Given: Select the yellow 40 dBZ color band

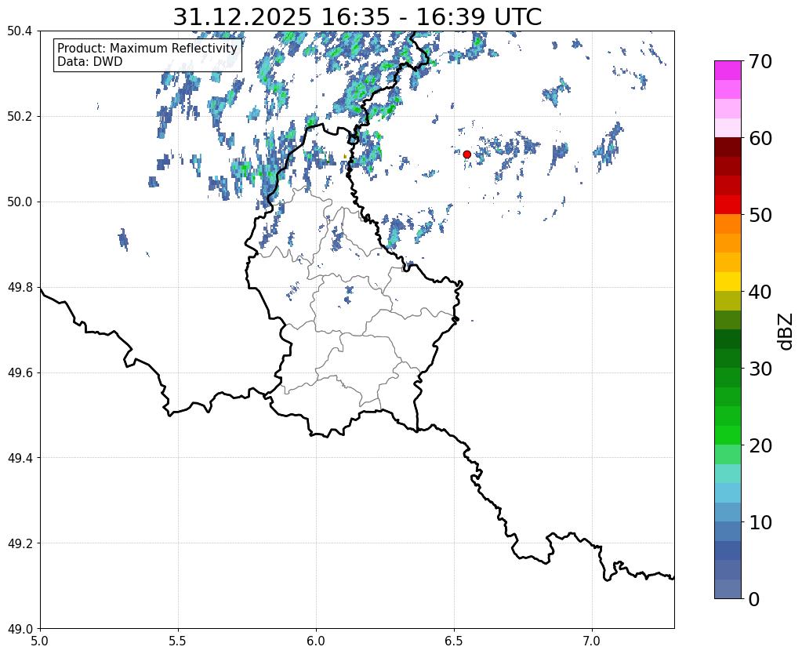Looking at the screenshot, I should [728, 282].
